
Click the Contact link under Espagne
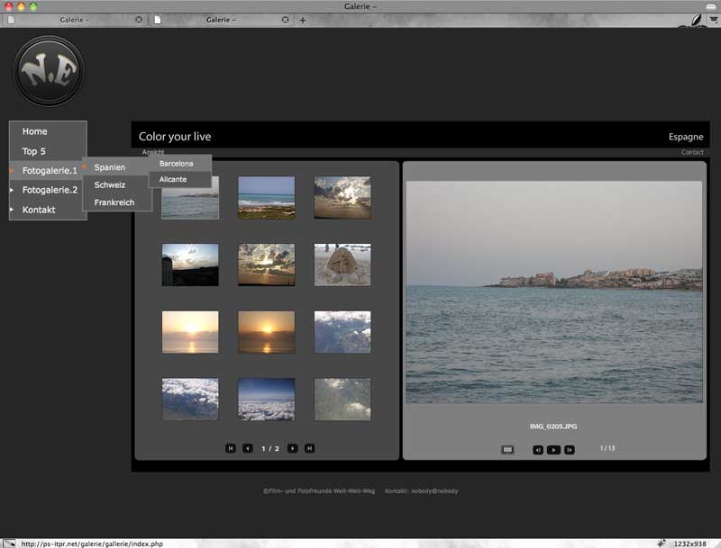692,152
